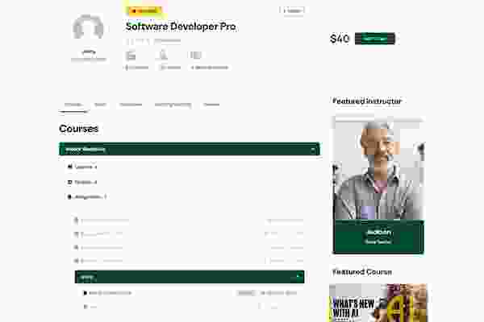This screenshot has width=484, height=322.
Task: Collapse the first dark green section header
Action: [x=190, y=149]
